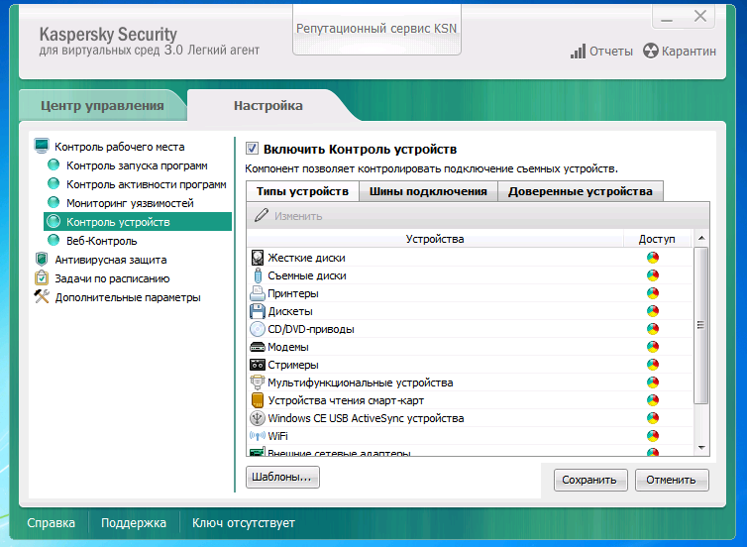Select the Стримеры row text
The width and height of the screenshot is (747, 547).
(293, 365)
